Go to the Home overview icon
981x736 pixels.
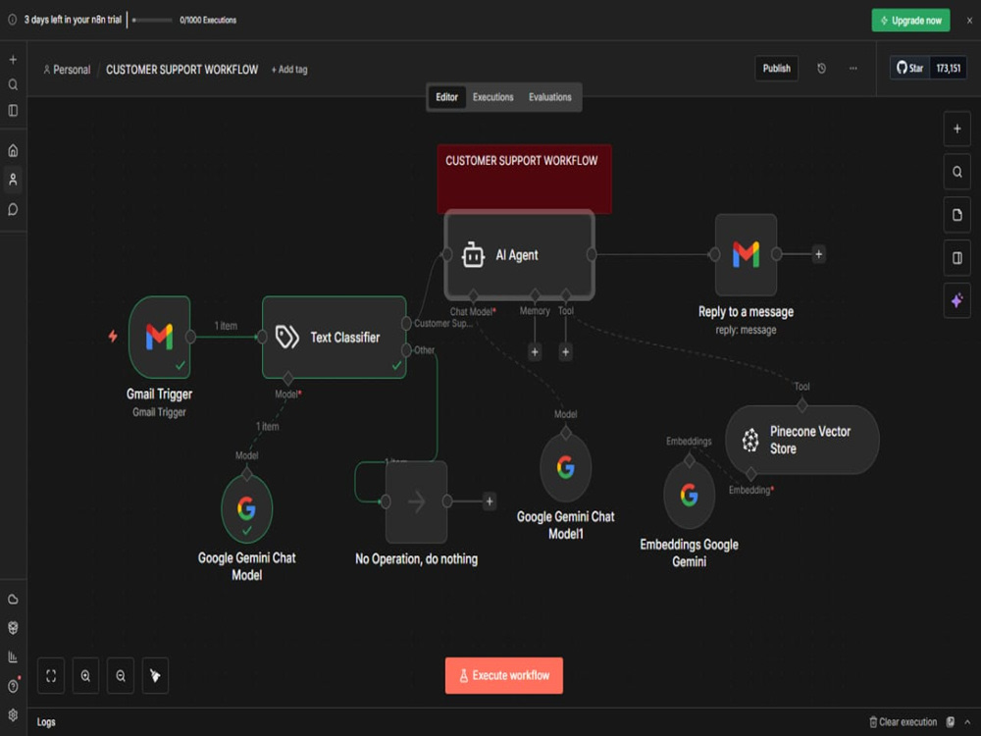tap(13, 150)
